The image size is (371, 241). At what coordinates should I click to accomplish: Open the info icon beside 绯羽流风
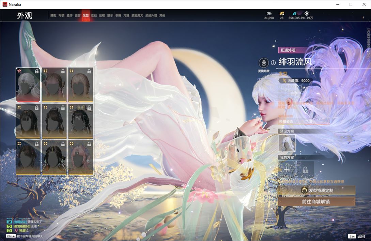point(273,63)
